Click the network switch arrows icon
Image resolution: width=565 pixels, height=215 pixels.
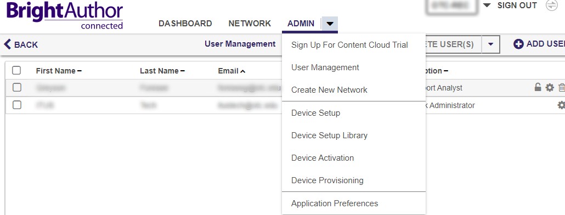pyautogui.click(x=552, y=5)
